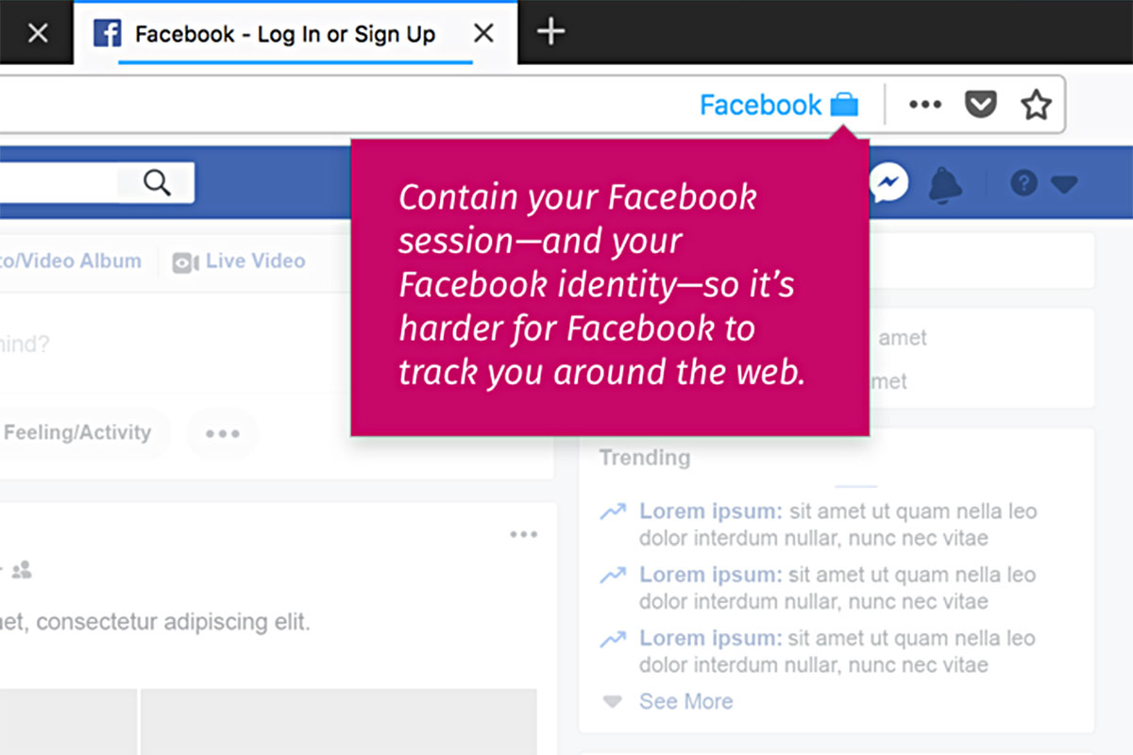Close the Facebook - Log In tab
1133x755 pixels.
(483, 34)
